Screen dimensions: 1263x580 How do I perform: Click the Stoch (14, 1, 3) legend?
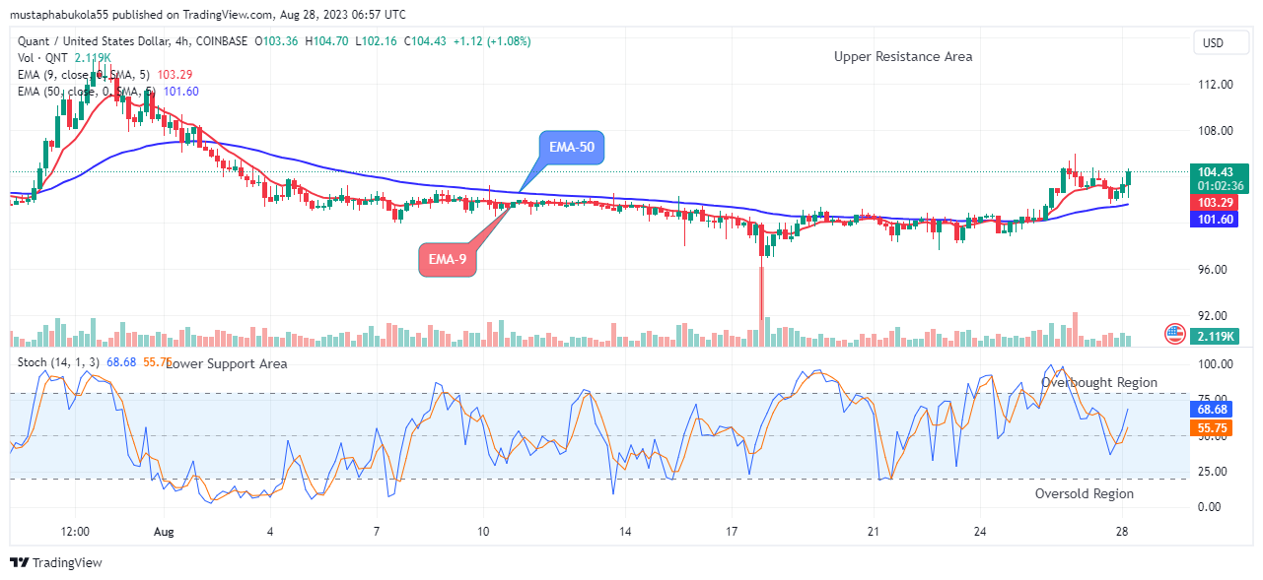[x=59, y=362]
